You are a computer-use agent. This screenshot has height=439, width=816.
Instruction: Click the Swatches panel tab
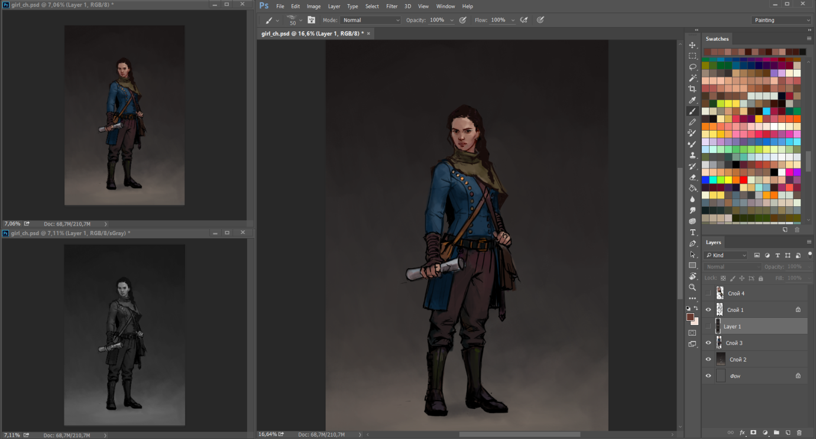pos(717,39)
